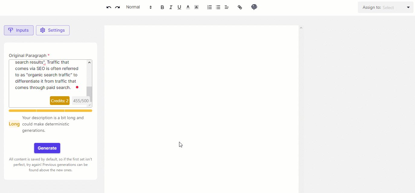The height and width of the screenshot is (193, 415).
Task: Expand the Assign to selector
Action: coord(385,8)
